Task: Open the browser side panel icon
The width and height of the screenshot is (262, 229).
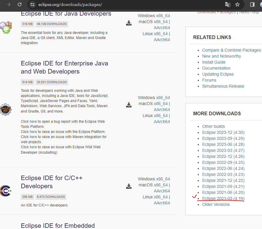Action: point(252,5)
